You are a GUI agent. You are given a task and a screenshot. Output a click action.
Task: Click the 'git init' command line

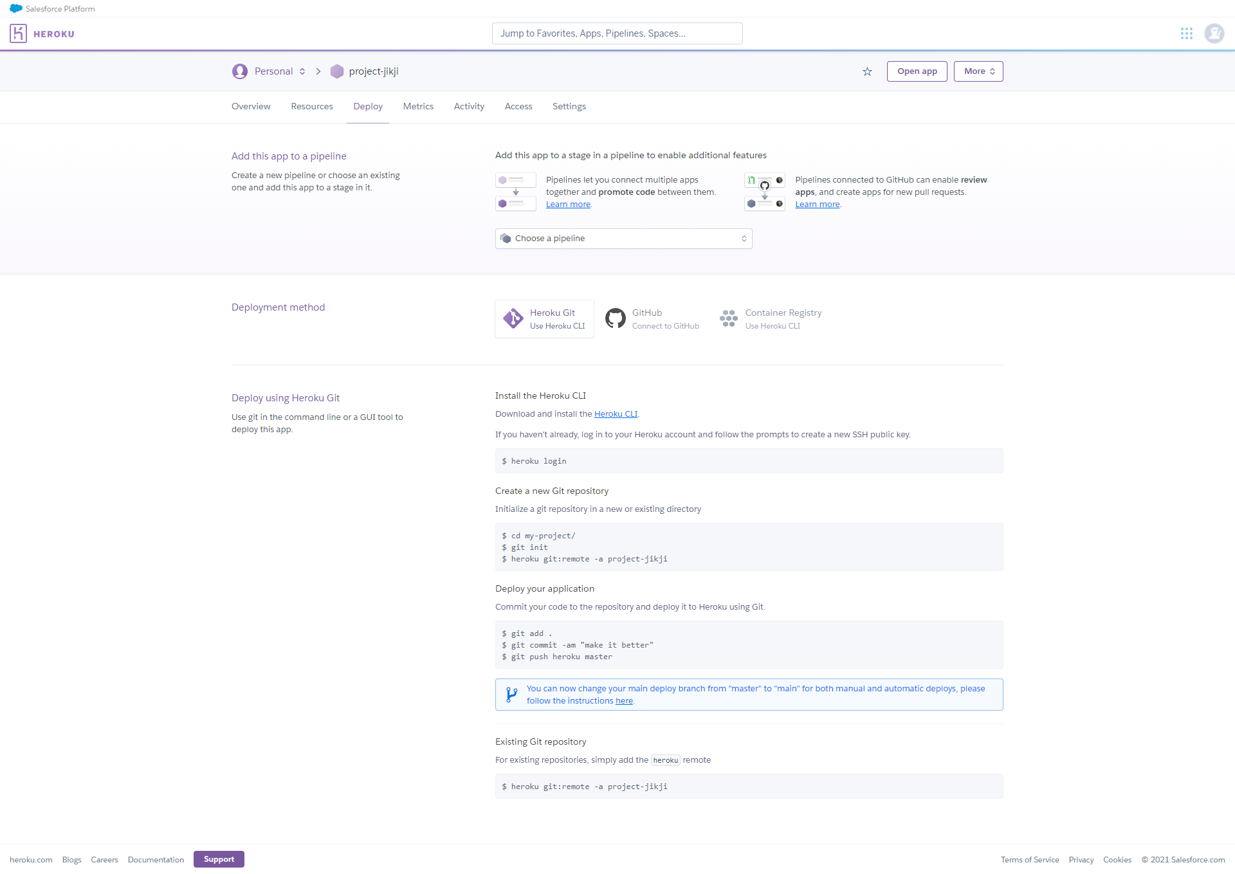pos(525,547)
